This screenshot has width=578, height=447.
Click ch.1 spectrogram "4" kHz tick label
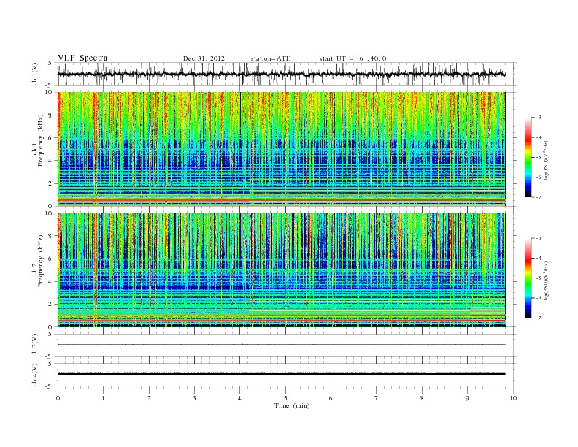[x=51, y=161]
